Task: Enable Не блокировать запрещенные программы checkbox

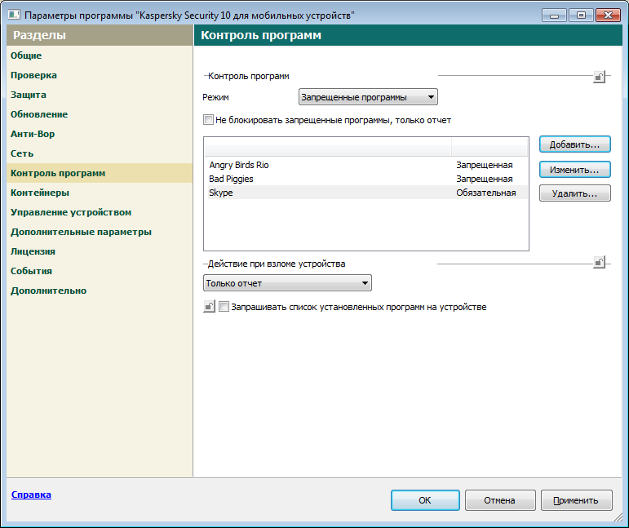Action: (x=209, y=120)
